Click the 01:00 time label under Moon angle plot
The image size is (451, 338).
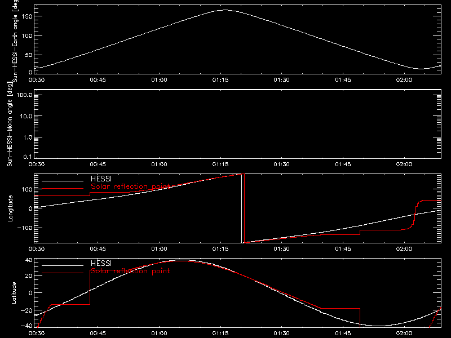point(159,164)
